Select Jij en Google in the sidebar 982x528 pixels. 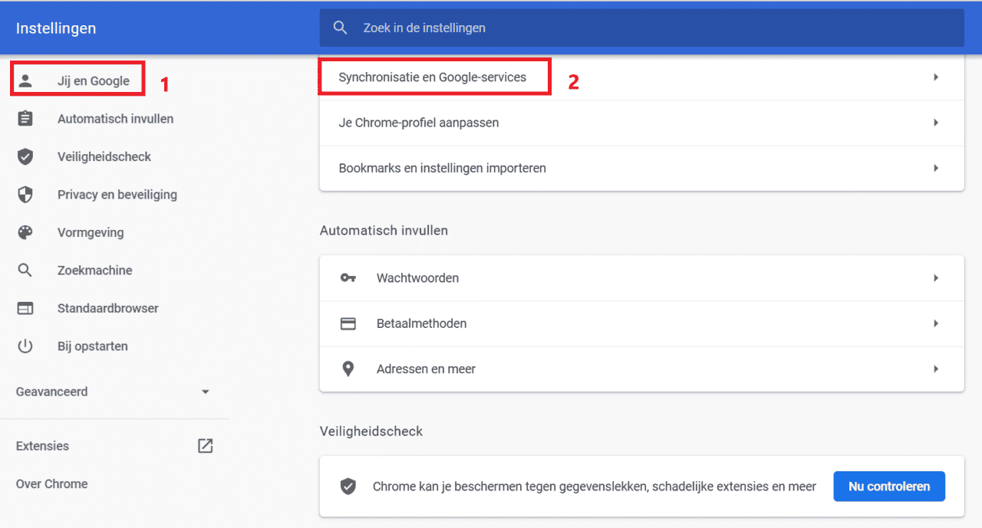point(94,81)
